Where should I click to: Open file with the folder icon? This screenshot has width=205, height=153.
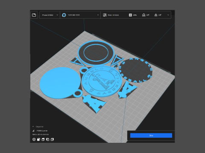pos(34,15)
